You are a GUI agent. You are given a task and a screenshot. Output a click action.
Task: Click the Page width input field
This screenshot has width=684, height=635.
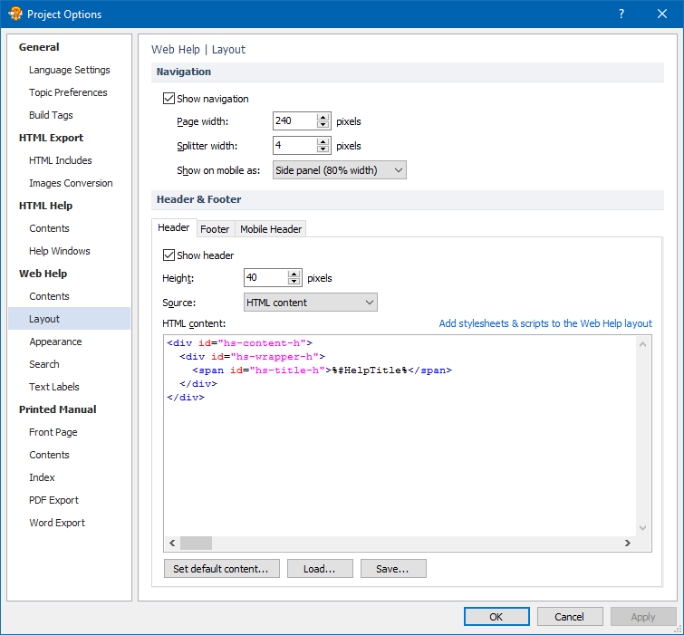tap(294, 120)
